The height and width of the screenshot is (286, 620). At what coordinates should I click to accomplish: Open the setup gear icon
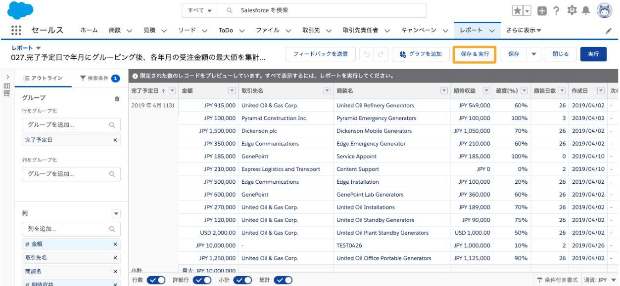point(572,10)
